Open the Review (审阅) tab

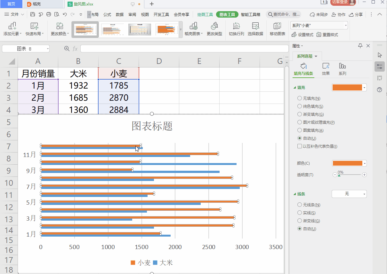point(132,14)
